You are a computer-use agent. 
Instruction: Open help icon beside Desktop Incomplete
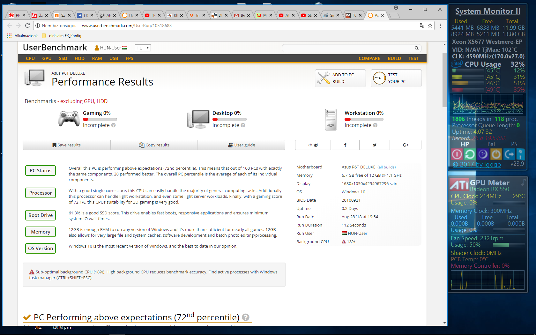coord(243,125)
